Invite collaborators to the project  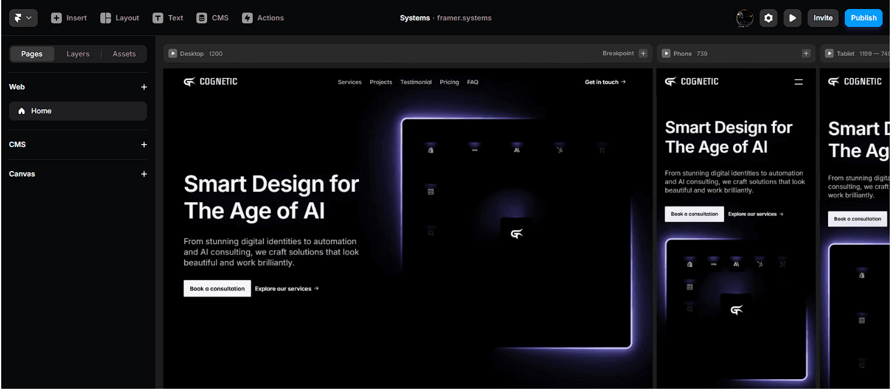[823, 17]
